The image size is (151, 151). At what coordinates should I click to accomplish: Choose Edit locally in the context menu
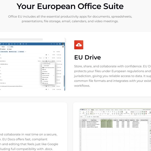48,77
